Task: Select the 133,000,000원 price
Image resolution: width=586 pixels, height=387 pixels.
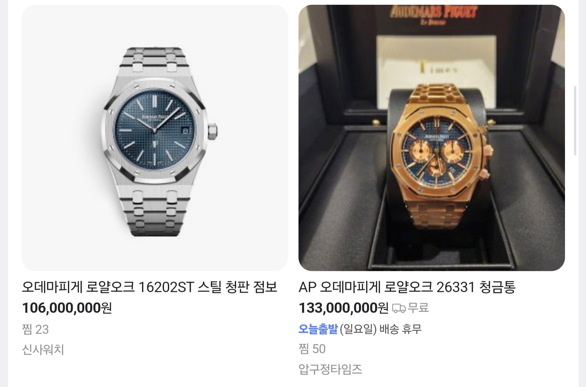Action: [x=343, y=308]
